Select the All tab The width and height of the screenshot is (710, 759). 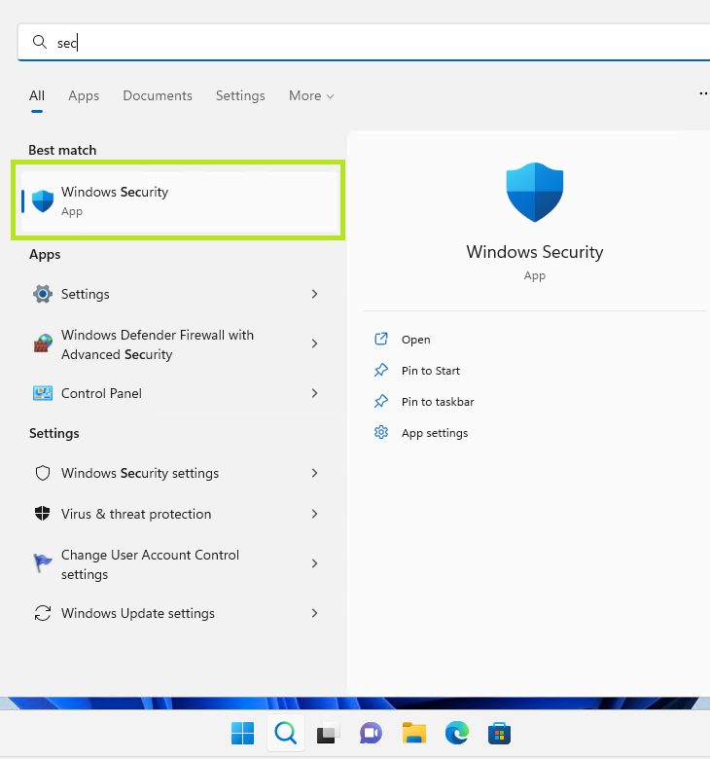pyautogui.click(x=37, y=95)
